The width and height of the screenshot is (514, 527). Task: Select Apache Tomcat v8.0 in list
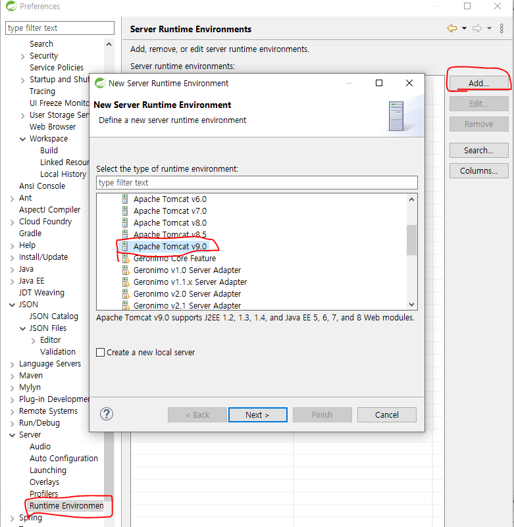[170, 223]
